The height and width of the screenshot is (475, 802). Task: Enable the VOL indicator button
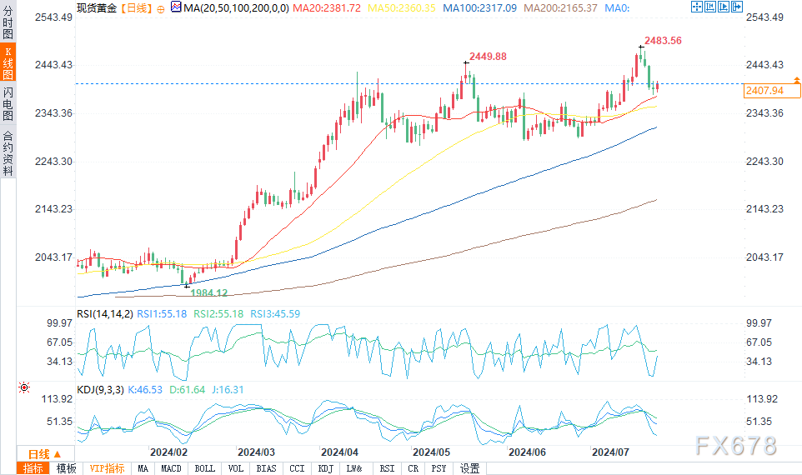[x=236, y=468]
